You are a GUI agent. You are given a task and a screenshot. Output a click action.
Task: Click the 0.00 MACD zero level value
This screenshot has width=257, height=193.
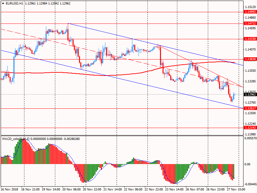(x=247, y=164)
